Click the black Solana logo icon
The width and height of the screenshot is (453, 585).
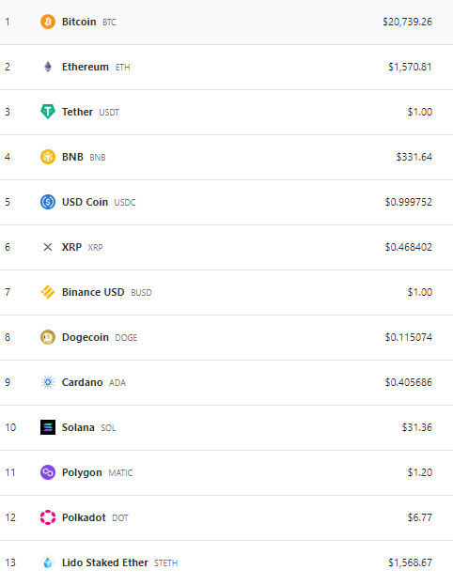(x=48, y=427)
